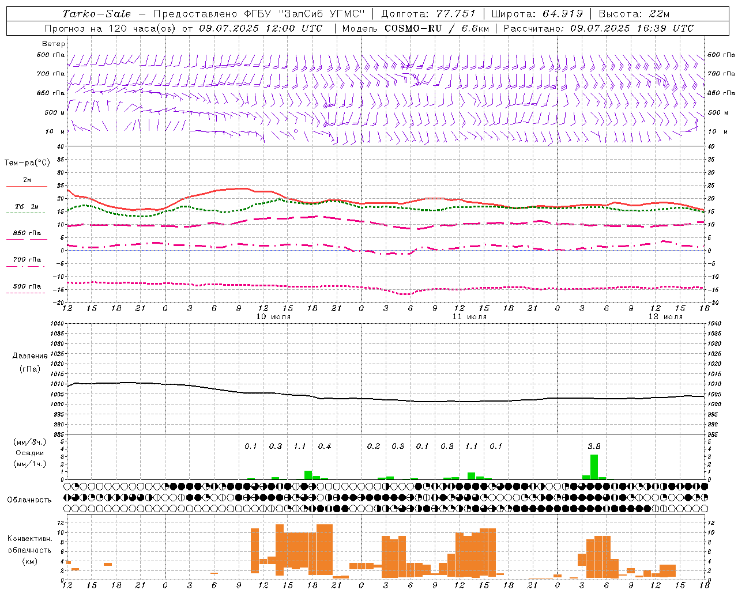Select the Давление pressure label
Viewport: 738px width, 590px height.
coord(30,356)
